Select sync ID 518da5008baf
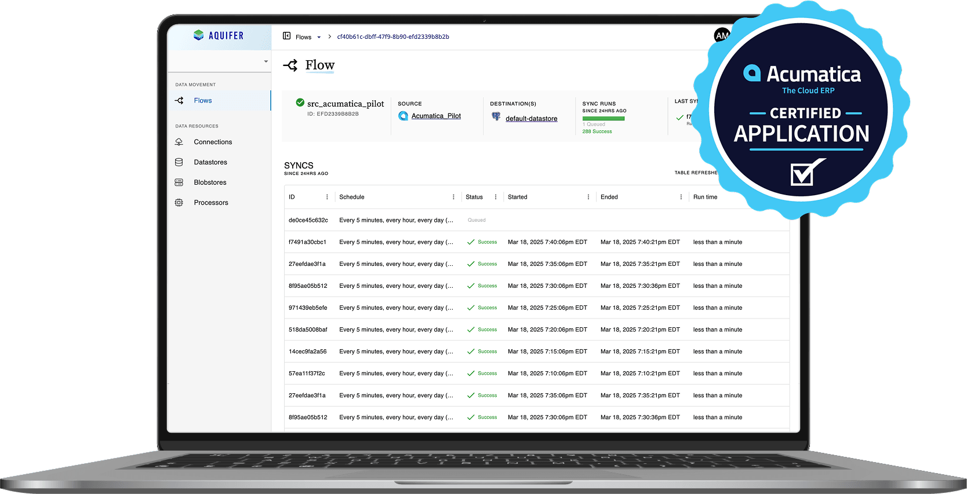 click(x=308, y=330)
